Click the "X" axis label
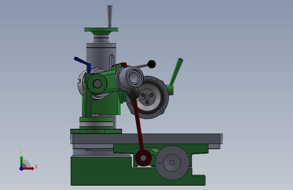This screenshot has height=190, width=293. tap(36, 167)
